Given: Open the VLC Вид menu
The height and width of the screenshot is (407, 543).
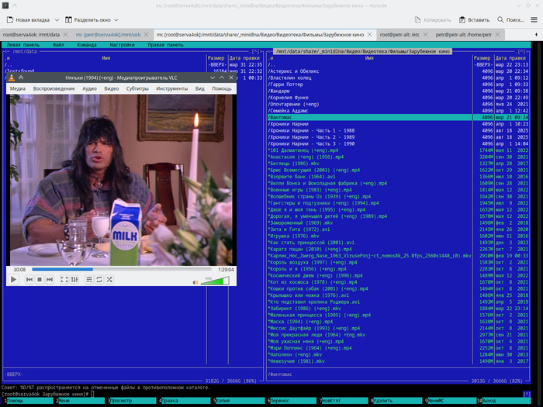Looking at the screenshot, I should [x=200, y=88].
